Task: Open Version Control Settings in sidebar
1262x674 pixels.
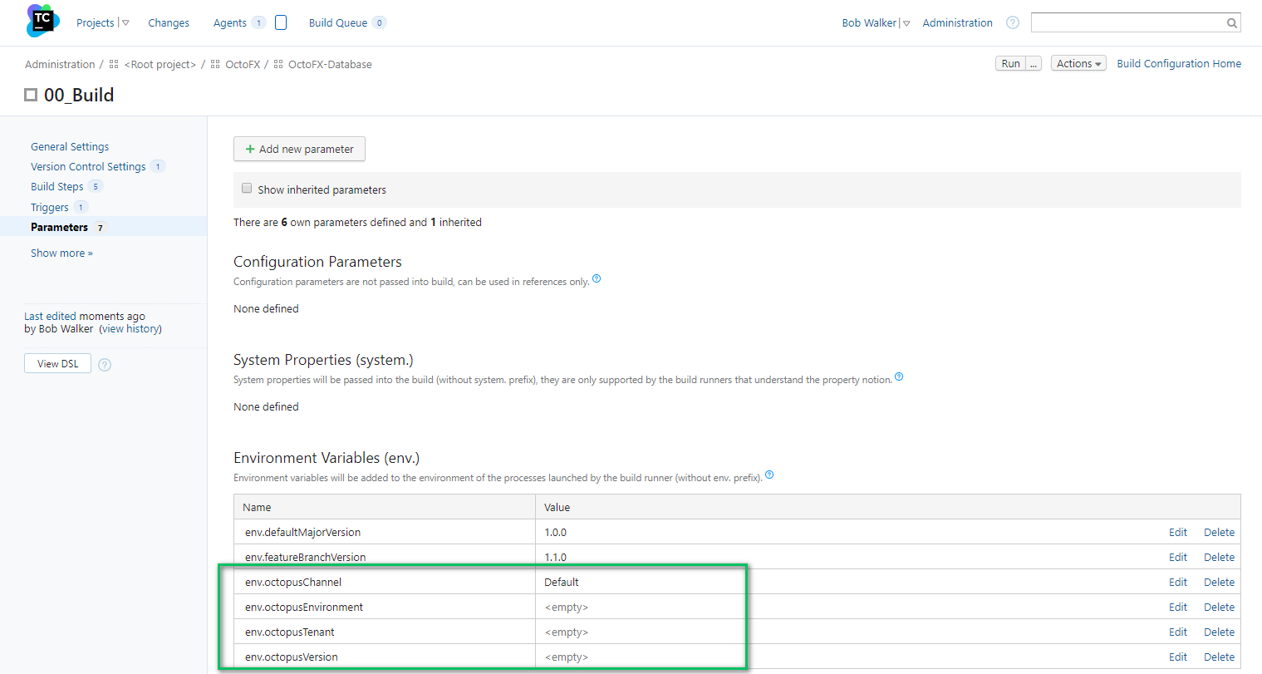Action: coord(88,167)
